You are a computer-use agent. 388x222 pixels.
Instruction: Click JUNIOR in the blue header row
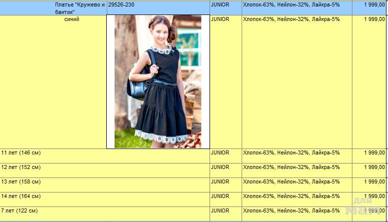220,5
